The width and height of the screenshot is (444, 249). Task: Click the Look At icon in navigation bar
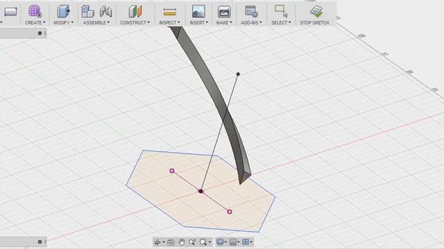tap(171, 242)
